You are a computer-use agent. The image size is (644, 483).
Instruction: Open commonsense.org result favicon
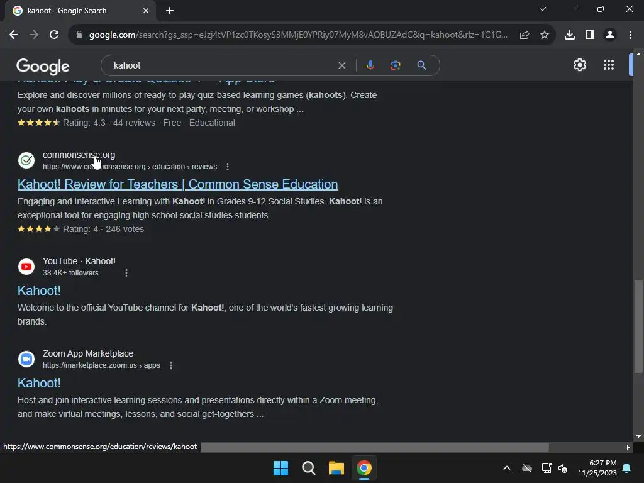click(26, 160)
